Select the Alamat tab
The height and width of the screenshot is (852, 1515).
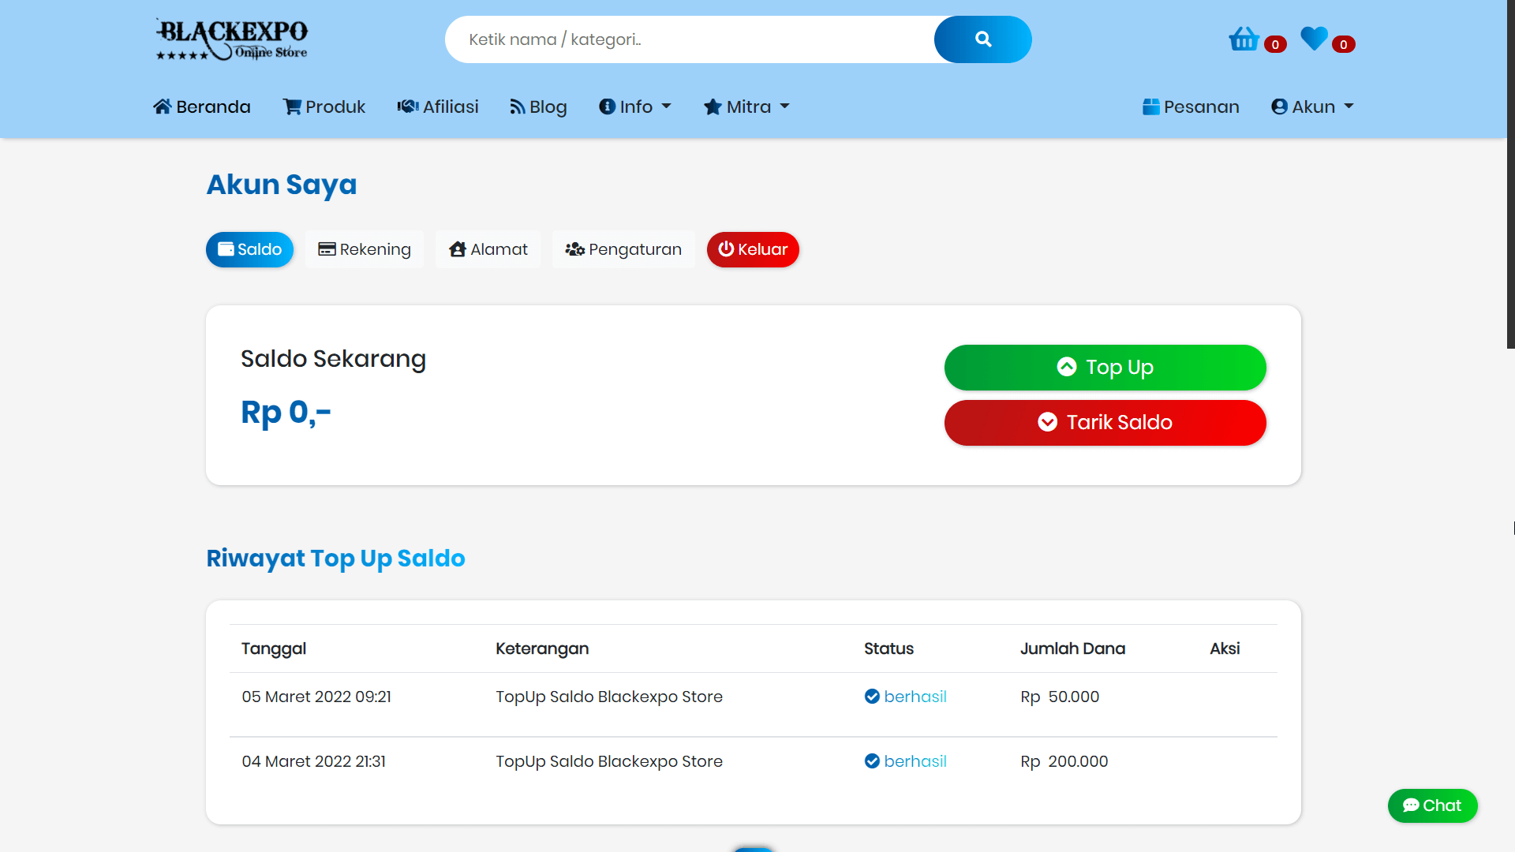488,249
